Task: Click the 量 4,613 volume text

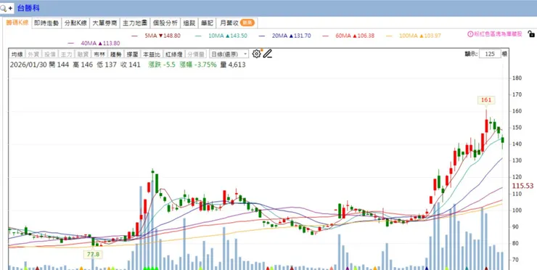Action: pyautogui.click(x=232, y=65)
